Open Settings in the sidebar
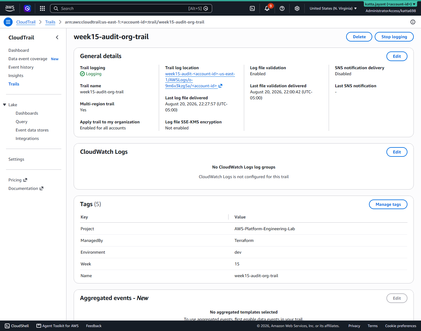 coord(16,159)
